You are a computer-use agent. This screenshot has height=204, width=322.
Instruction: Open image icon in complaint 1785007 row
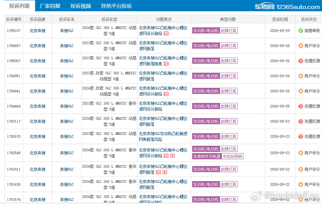166,64
